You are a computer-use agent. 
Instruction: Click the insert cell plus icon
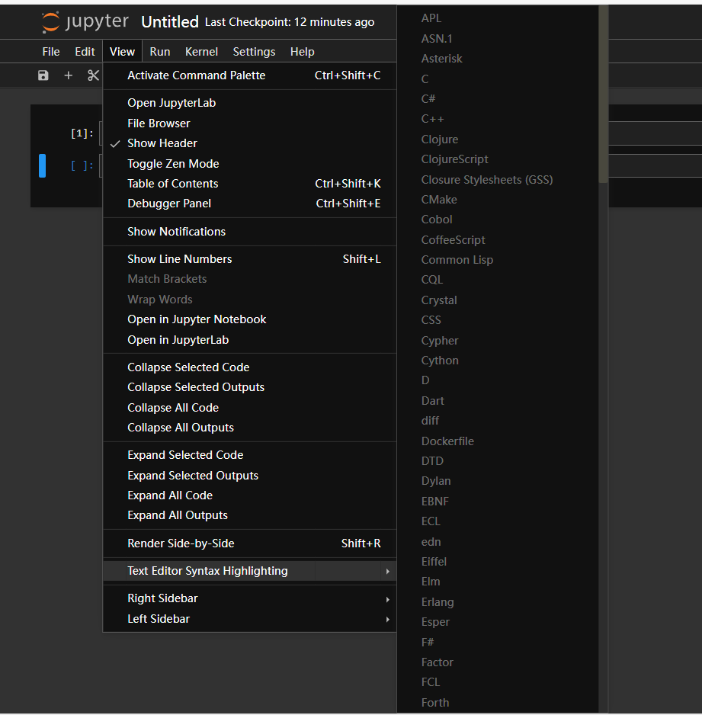(x=69, y=75)
